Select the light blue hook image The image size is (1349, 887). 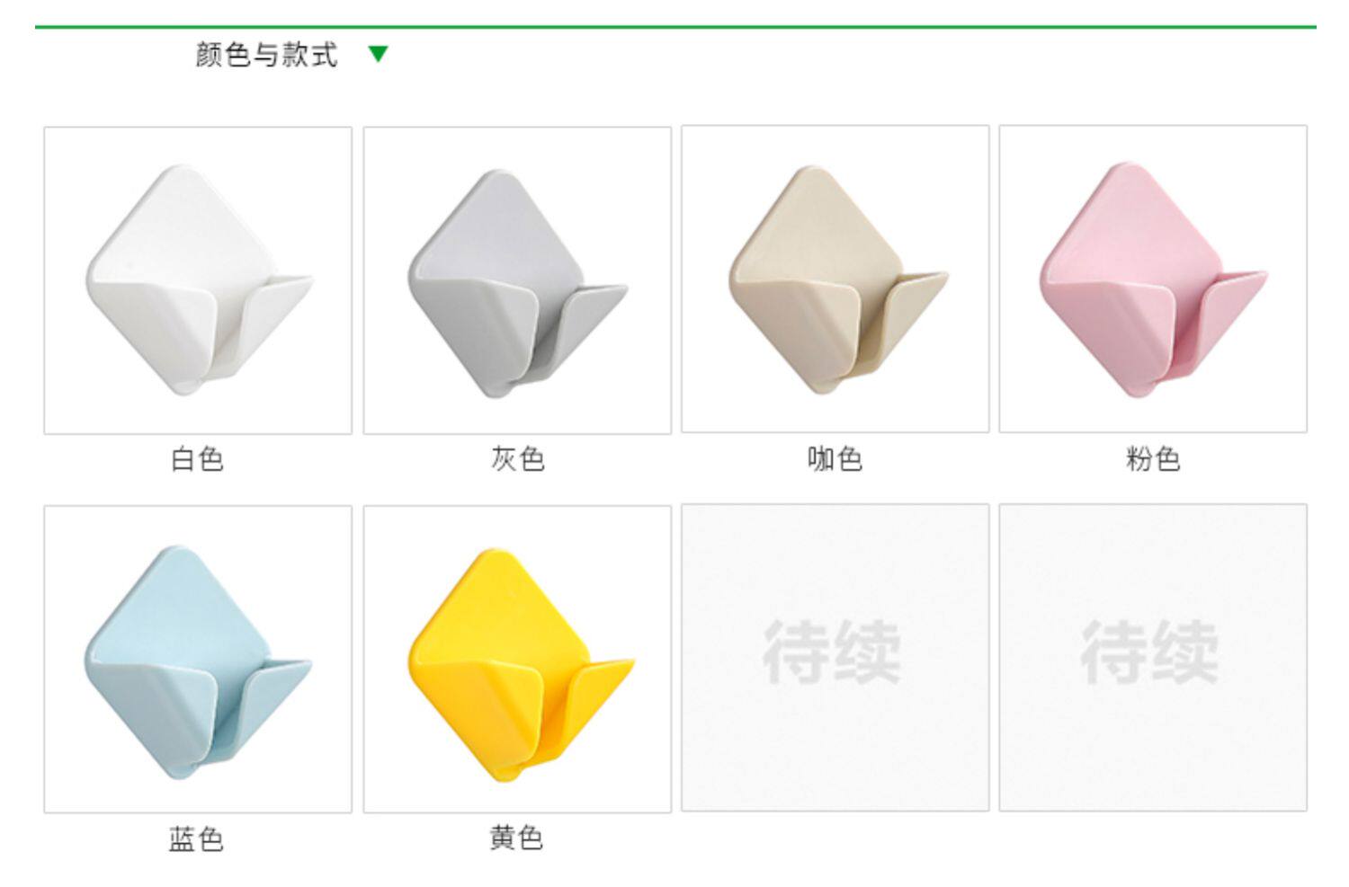[x=198, y=659]
